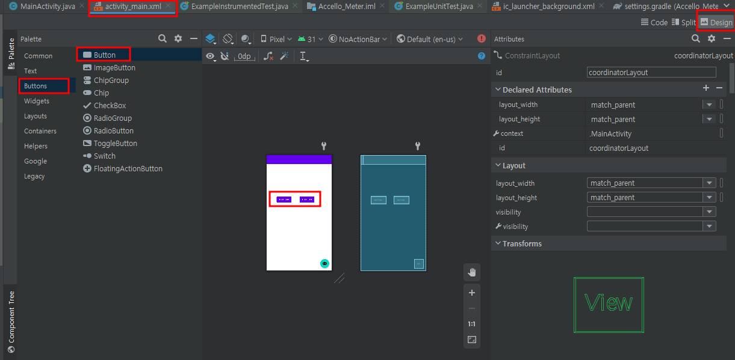Open the NoActionBar theme dropdown
This screenshot has width=735, height=360.
click(x=359, y=39)
